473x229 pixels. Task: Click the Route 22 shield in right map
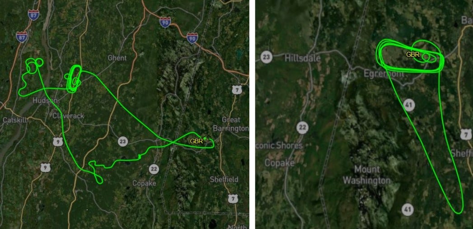[302, 128]
